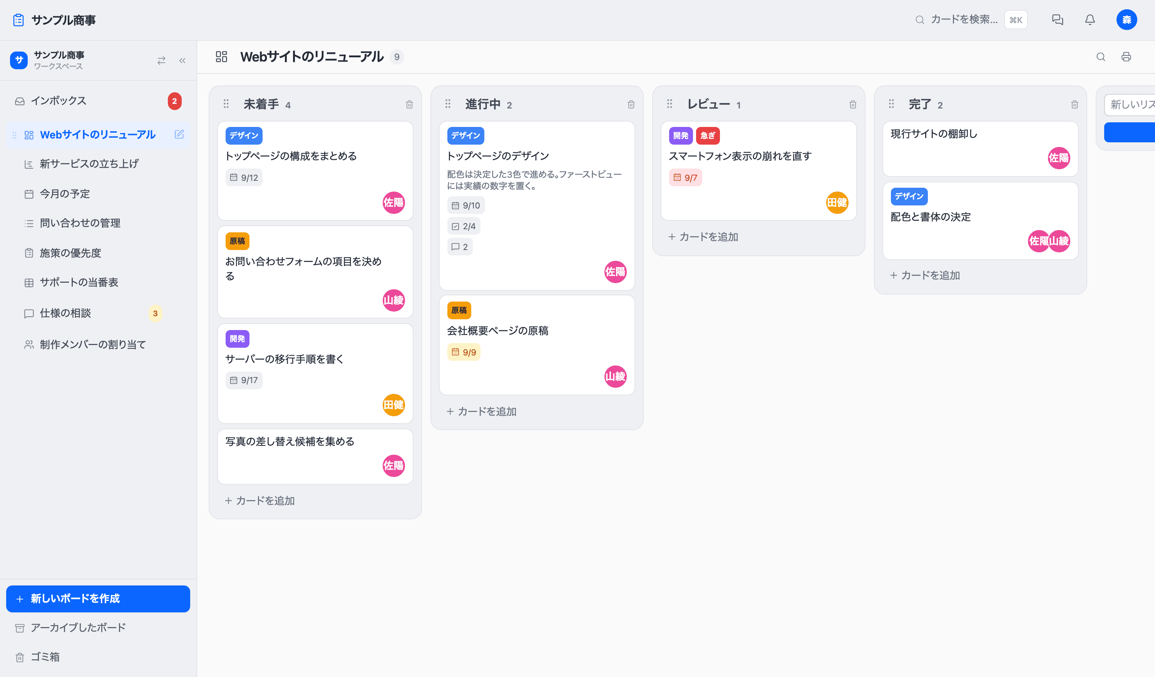This screenshot has height=677, width=1155.
Task: Delete the レビュー list via trash icon
Action: point(853,105)
